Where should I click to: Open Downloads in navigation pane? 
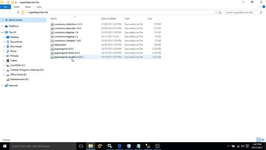(x=16, y=46)
